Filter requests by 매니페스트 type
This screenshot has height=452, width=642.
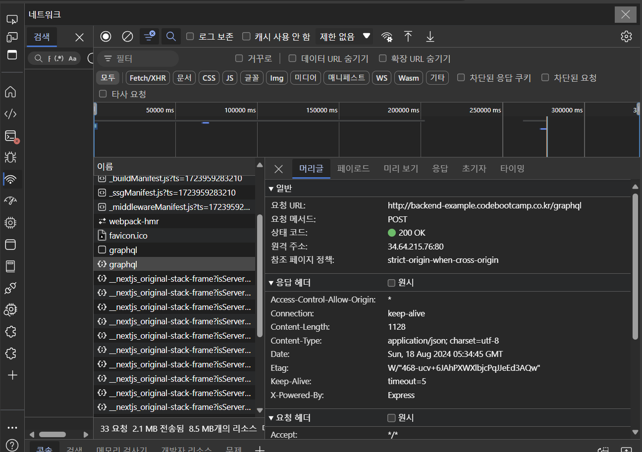346,78
